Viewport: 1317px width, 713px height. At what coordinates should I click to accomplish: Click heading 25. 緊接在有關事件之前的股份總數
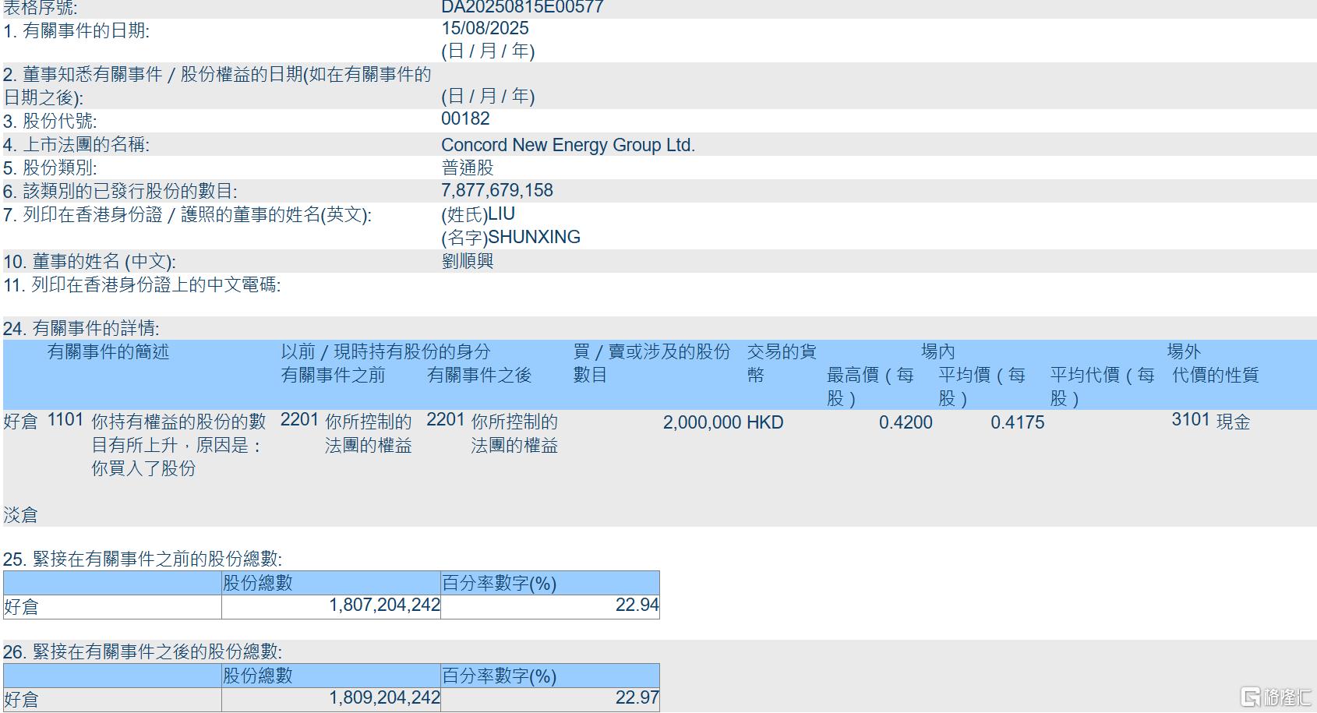click(x=143, y=559)
